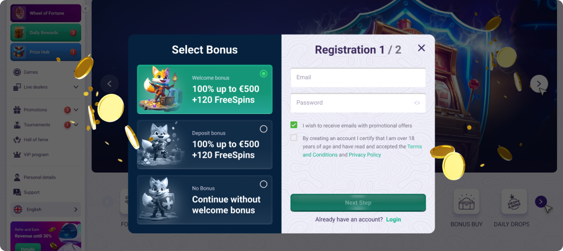Expand the Promotions submenu chevron
Image resolution: width=563 pixels, height=251 pixels.
76,110
